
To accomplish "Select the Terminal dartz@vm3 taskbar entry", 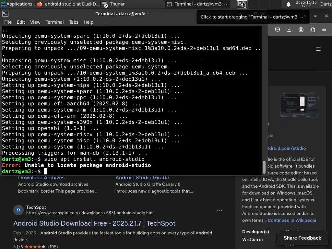I will click(x=197, y=4).
